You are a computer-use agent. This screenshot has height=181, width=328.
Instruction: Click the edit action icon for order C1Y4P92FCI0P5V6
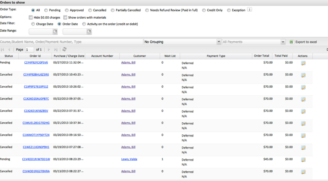click(303, 63)
